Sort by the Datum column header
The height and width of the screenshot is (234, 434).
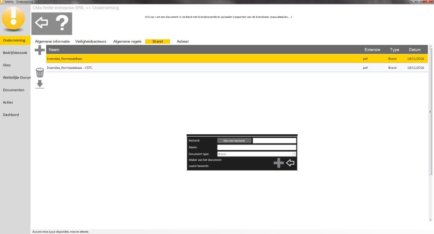tap(415, 50)
